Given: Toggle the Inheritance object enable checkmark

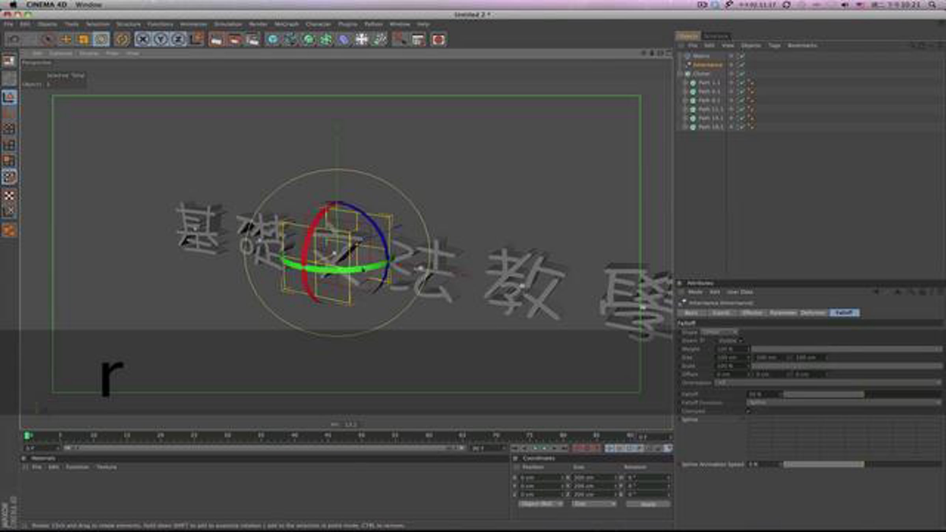Looking at the screenshot, I should pyautogui.click(x=741, y=65).
